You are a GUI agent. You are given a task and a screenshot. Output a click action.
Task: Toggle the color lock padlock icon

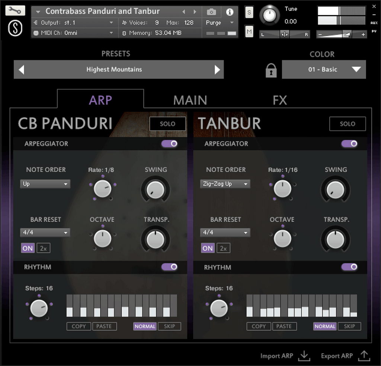[x=271, y=70]
